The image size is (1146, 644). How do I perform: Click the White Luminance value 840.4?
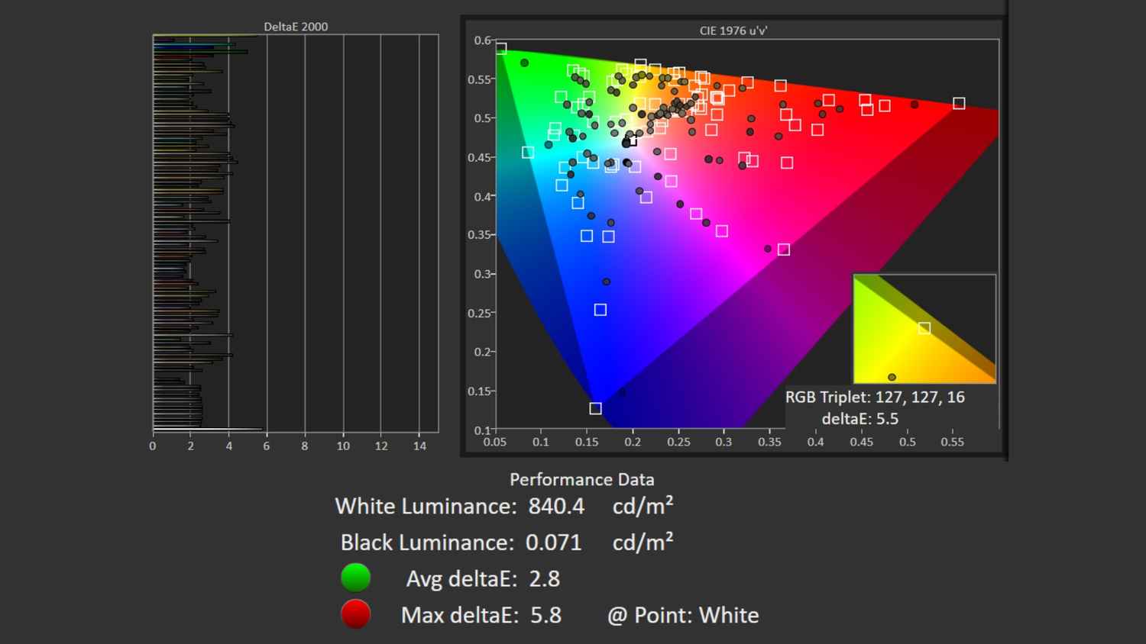(556, 506)
